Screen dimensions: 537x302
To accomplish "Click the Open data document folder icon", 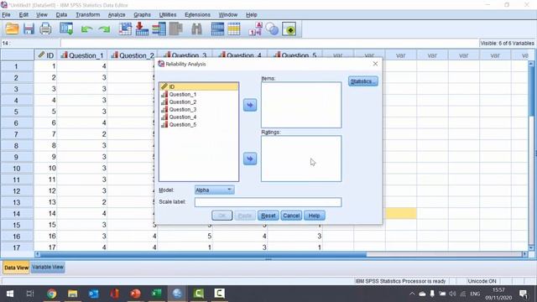I will [x=12, y=29].
